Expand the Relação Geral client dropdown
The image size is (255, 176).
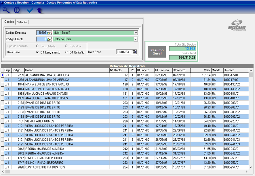tap(136, 39)
